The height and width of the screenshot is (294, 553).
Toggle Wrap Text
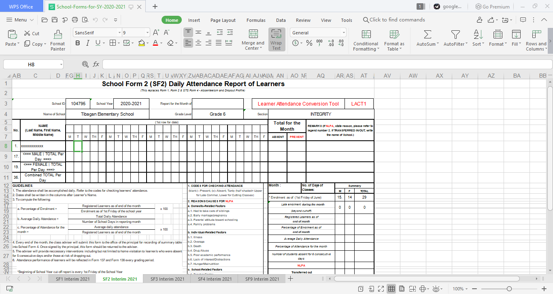tap(276, 39)
